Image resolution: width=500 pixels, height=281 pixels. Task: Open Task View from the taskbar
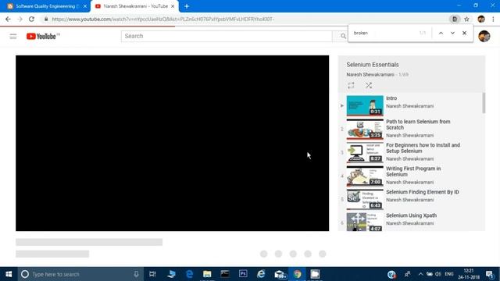152,274
